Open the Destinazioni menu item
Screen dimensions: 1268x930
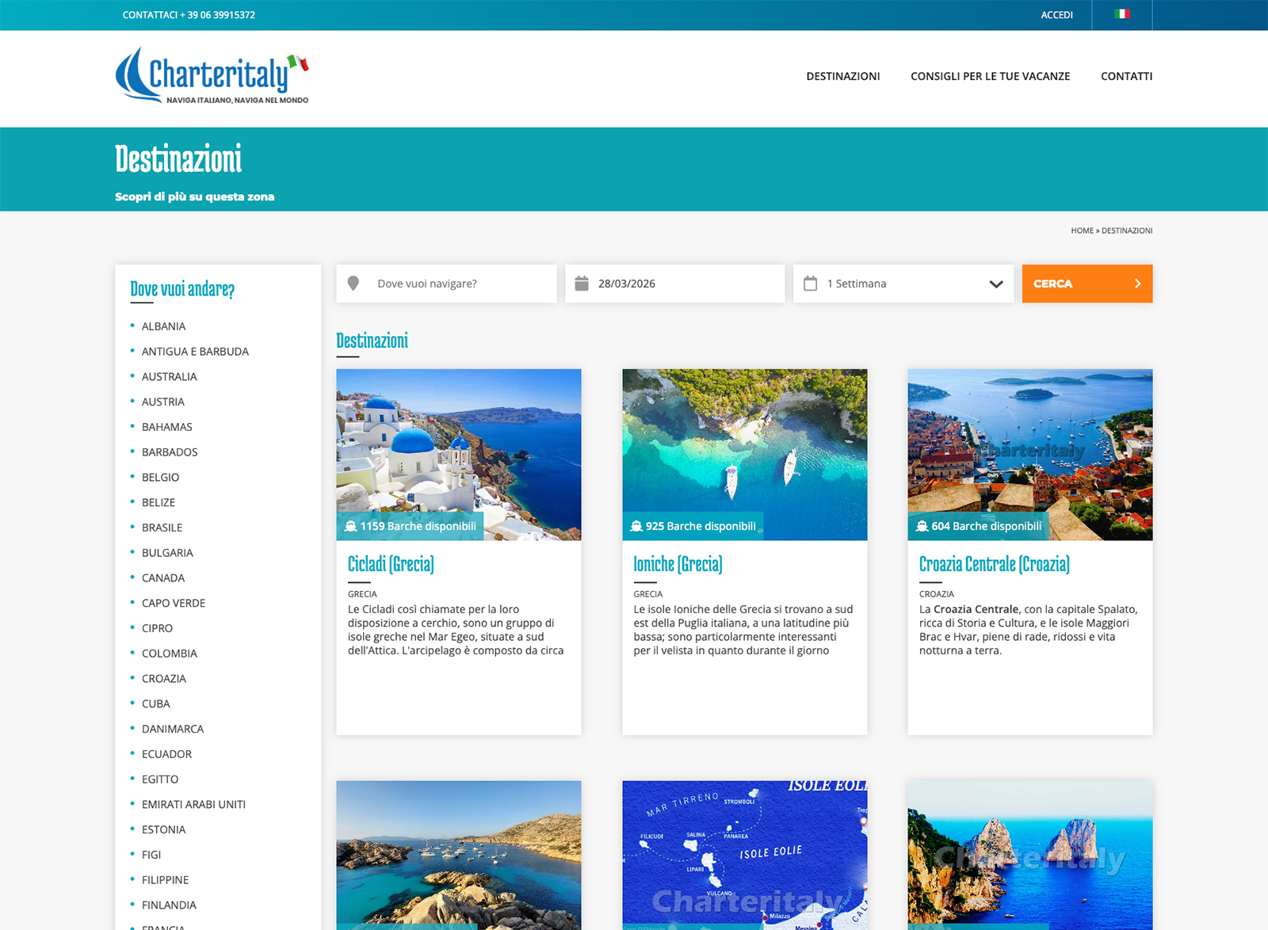point(842,76)
